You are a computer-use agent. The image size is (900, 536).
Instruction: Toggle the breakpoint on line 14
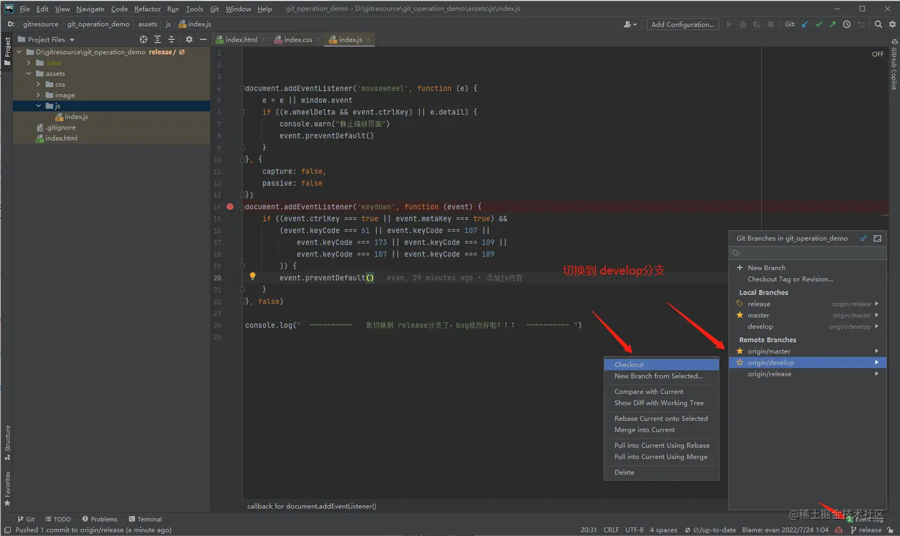click(230, 207)
